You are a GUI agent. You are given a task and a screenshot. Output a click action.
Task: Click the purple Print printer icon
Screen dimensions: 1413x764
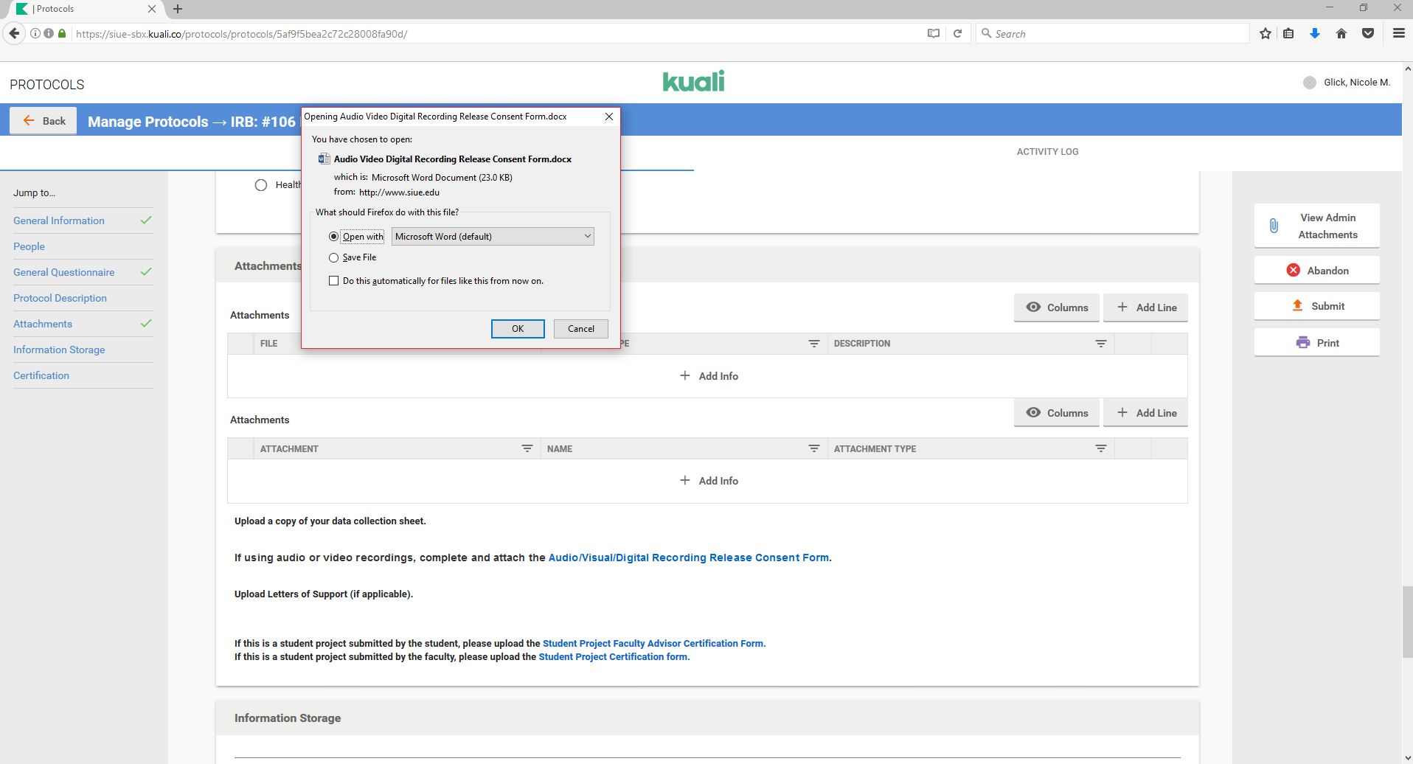pyautogui.click(x=1302, y=343)
